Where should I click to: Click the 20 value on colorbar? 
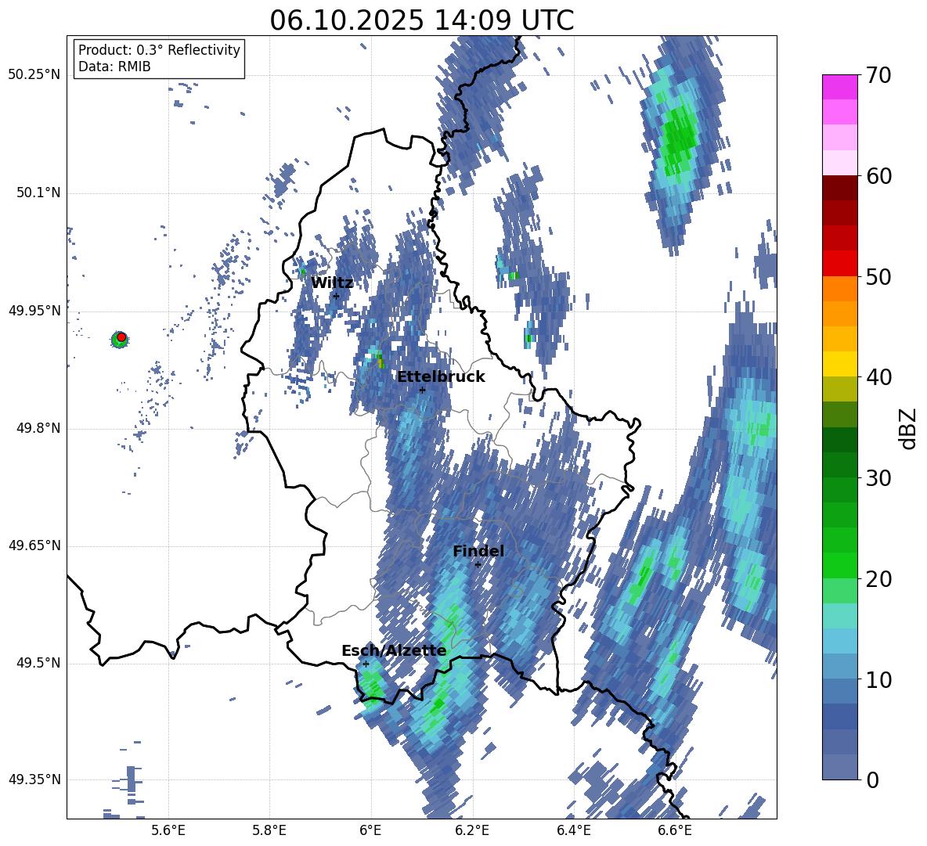[x=878, y=579]
